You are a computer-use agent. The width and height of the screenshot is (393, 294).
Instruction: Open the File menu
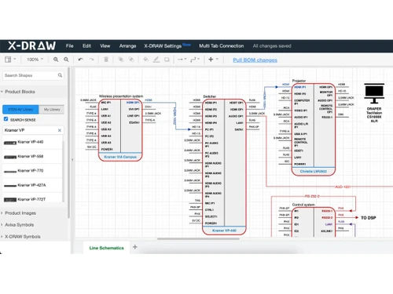click(x=69, y=45)
